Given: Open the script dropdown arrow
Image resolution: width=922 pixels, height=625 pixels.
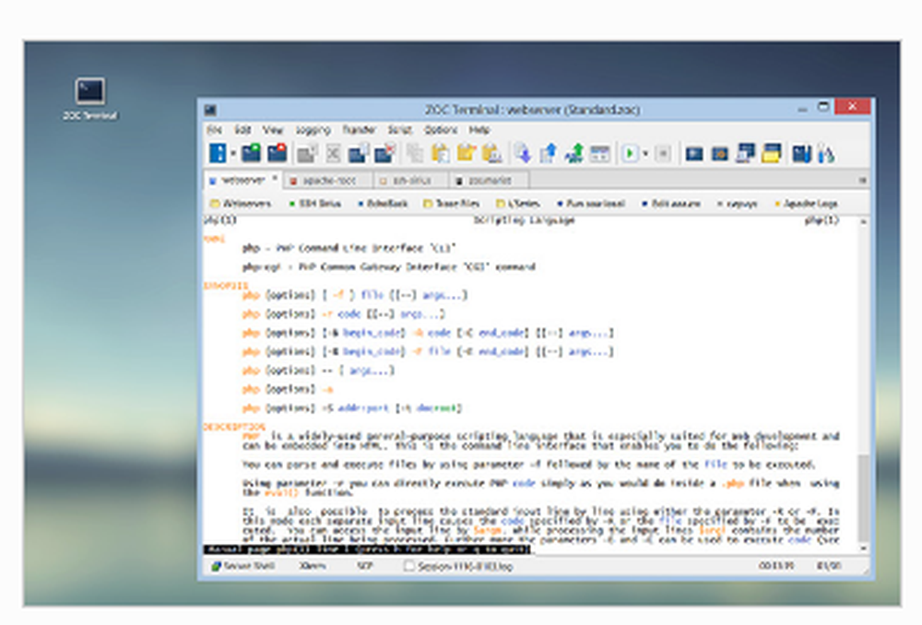Looking at the screenshot, I should 645,153.
